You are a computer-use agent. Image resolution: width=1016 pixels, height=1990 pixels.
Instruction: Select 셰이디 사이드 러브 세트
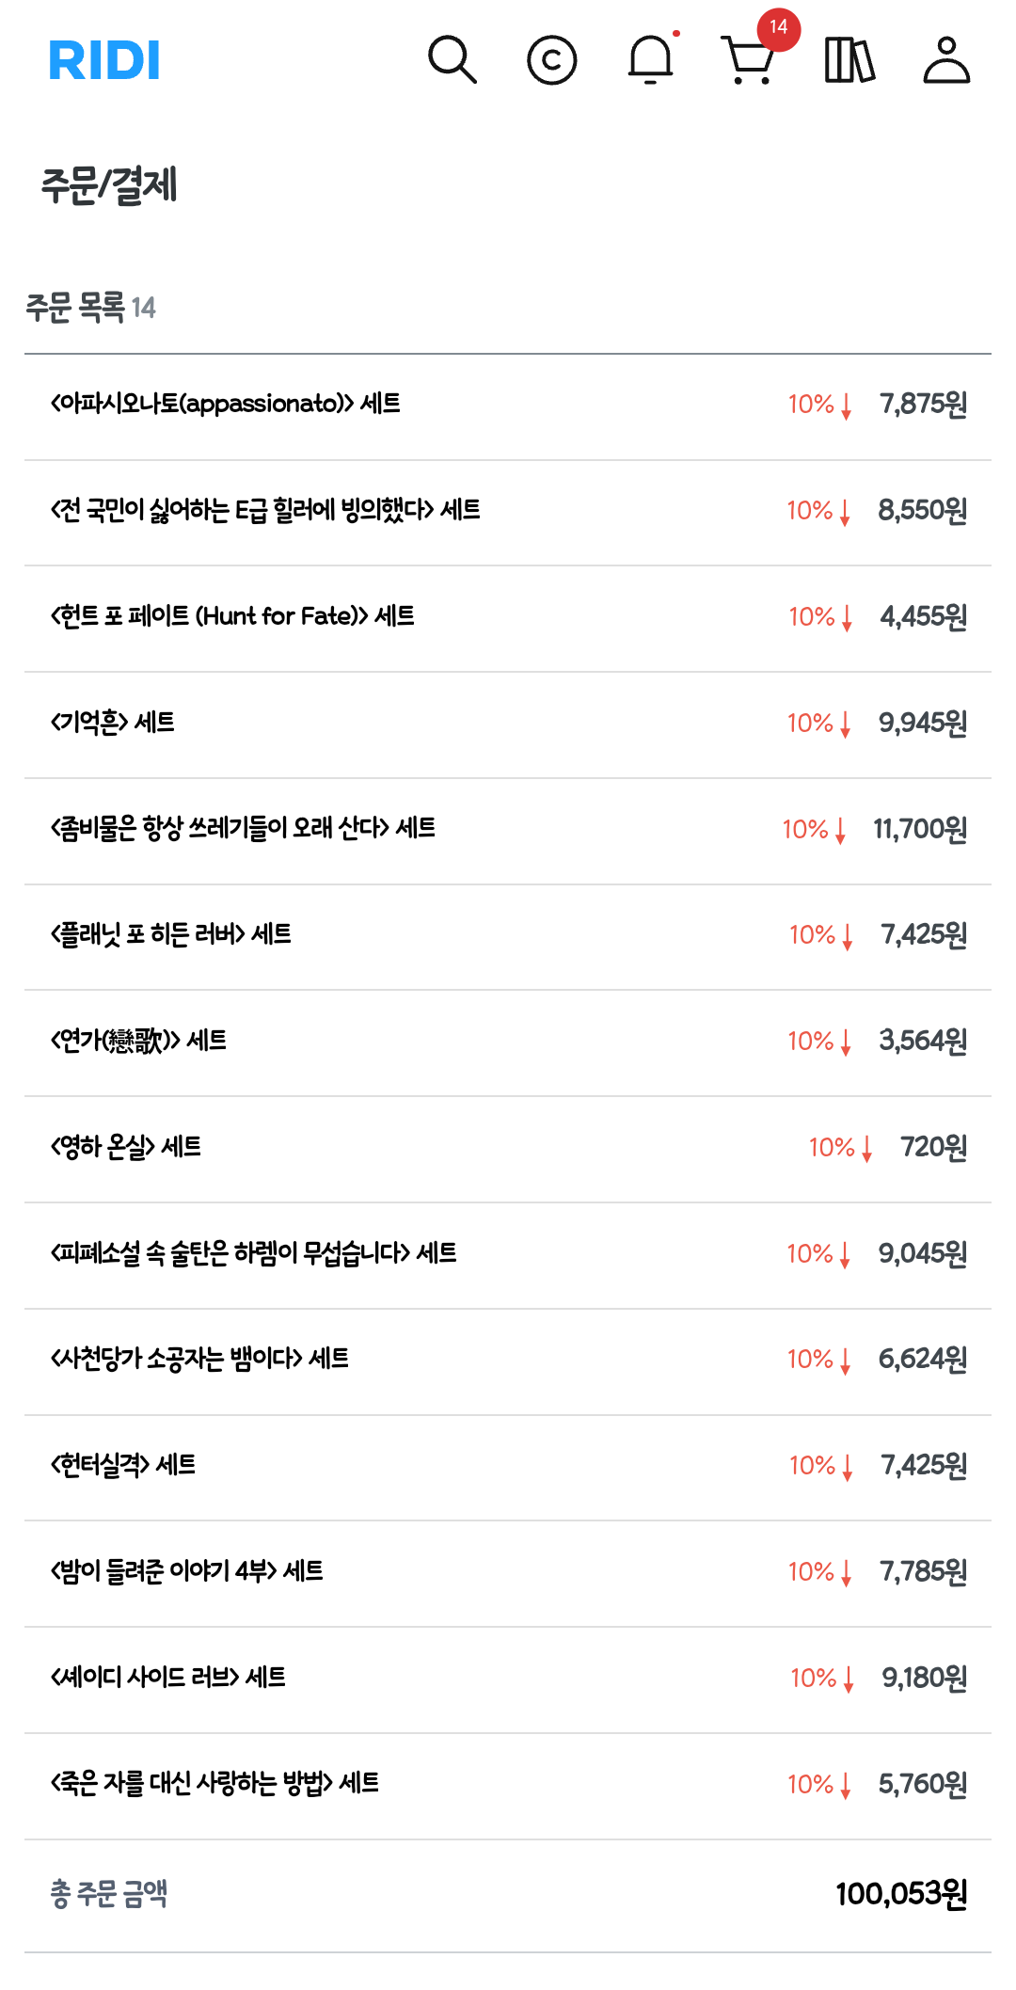[x=168, y=1678]
